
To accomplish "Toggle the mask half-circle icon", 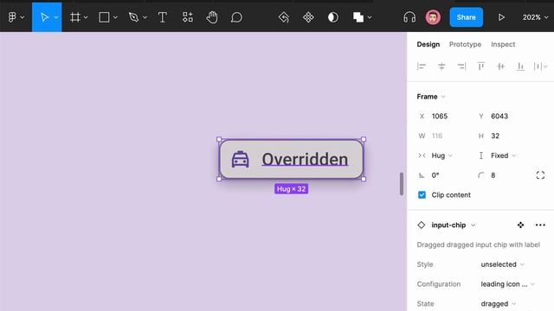I will tap(332, 17).
